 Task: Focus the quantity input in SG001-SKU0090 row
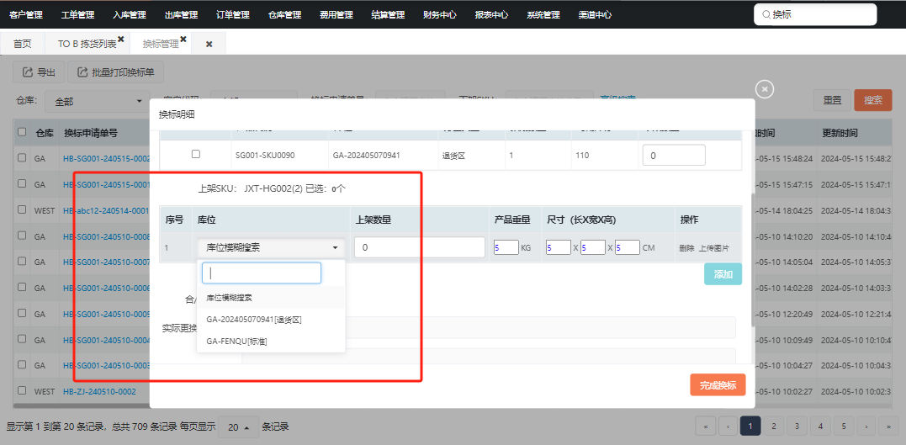tap(674, 155)
